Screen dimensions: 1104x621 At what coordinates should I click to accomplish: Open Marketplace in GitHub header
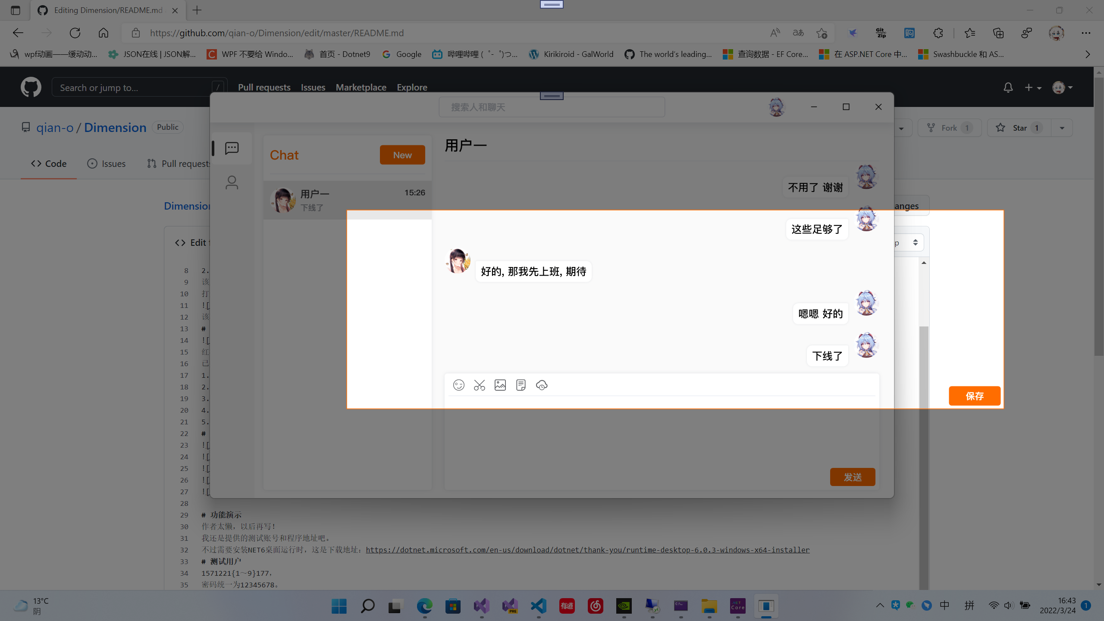[x=361, y=87]
